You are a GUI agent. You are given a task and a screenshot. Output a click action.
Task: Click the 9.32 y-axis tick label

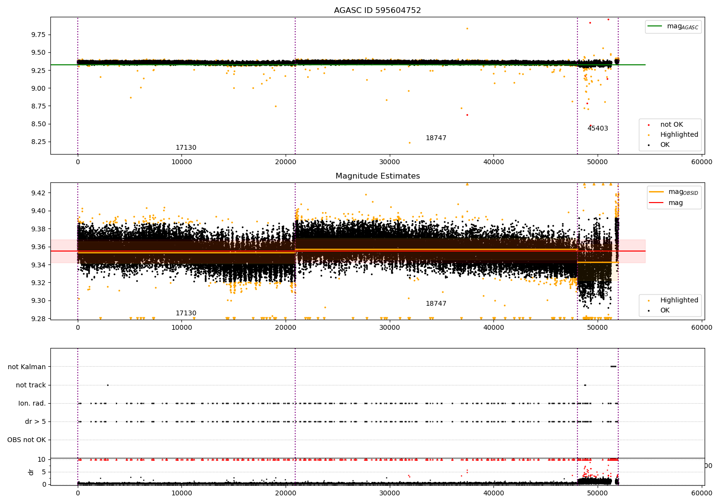(38, 283)
